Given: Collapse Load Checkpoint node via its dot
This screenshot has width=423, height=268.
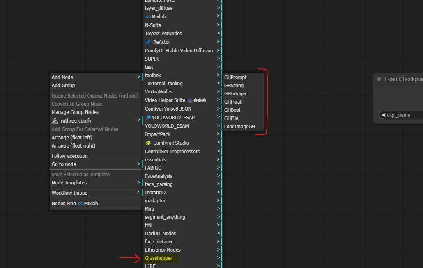Looking at the screenshot, I should click(x=379, y=79).
